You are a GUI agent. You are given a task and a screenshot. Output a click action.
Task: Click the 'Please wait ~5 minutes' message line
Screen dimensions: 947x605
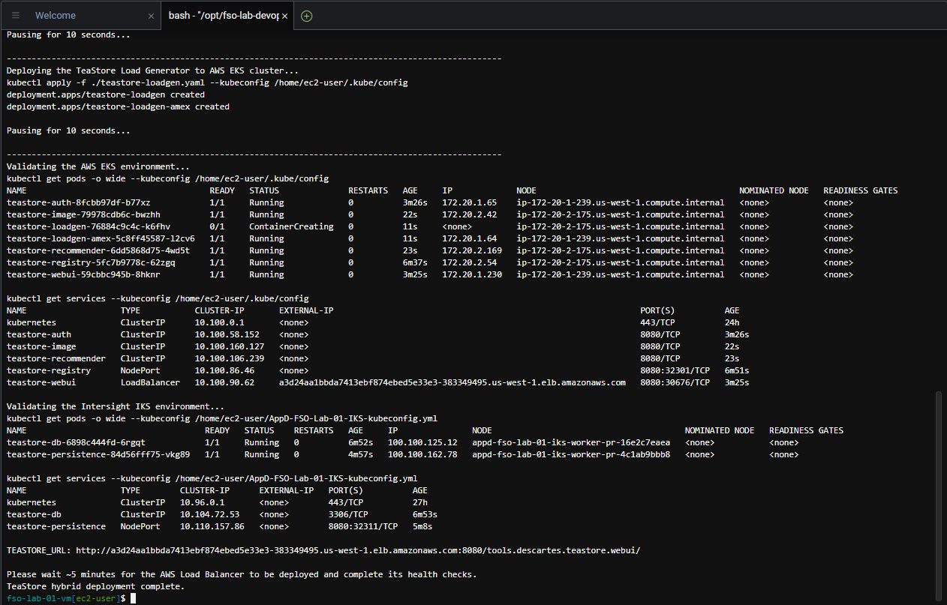point(242,574)
